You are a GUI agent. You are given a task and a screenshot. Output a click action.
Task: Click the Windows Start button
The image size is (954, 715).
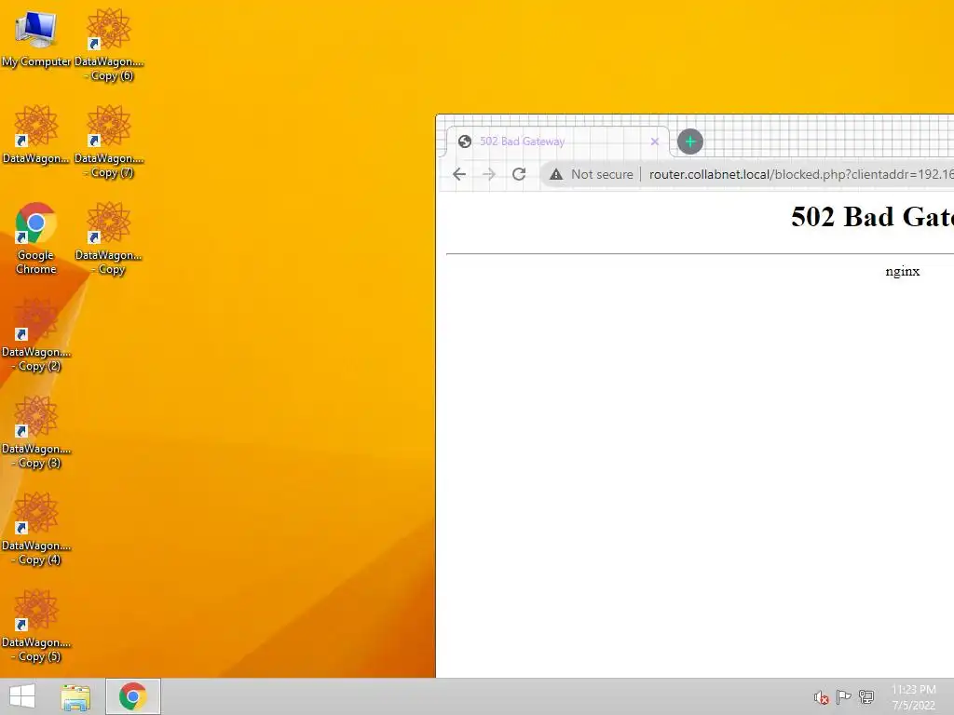(x=22, y=696)
